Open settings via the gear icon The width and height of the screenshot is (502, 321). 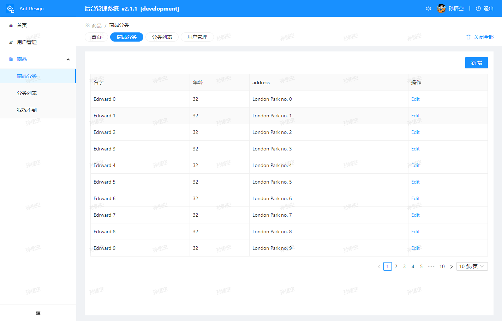click(429, 8)
